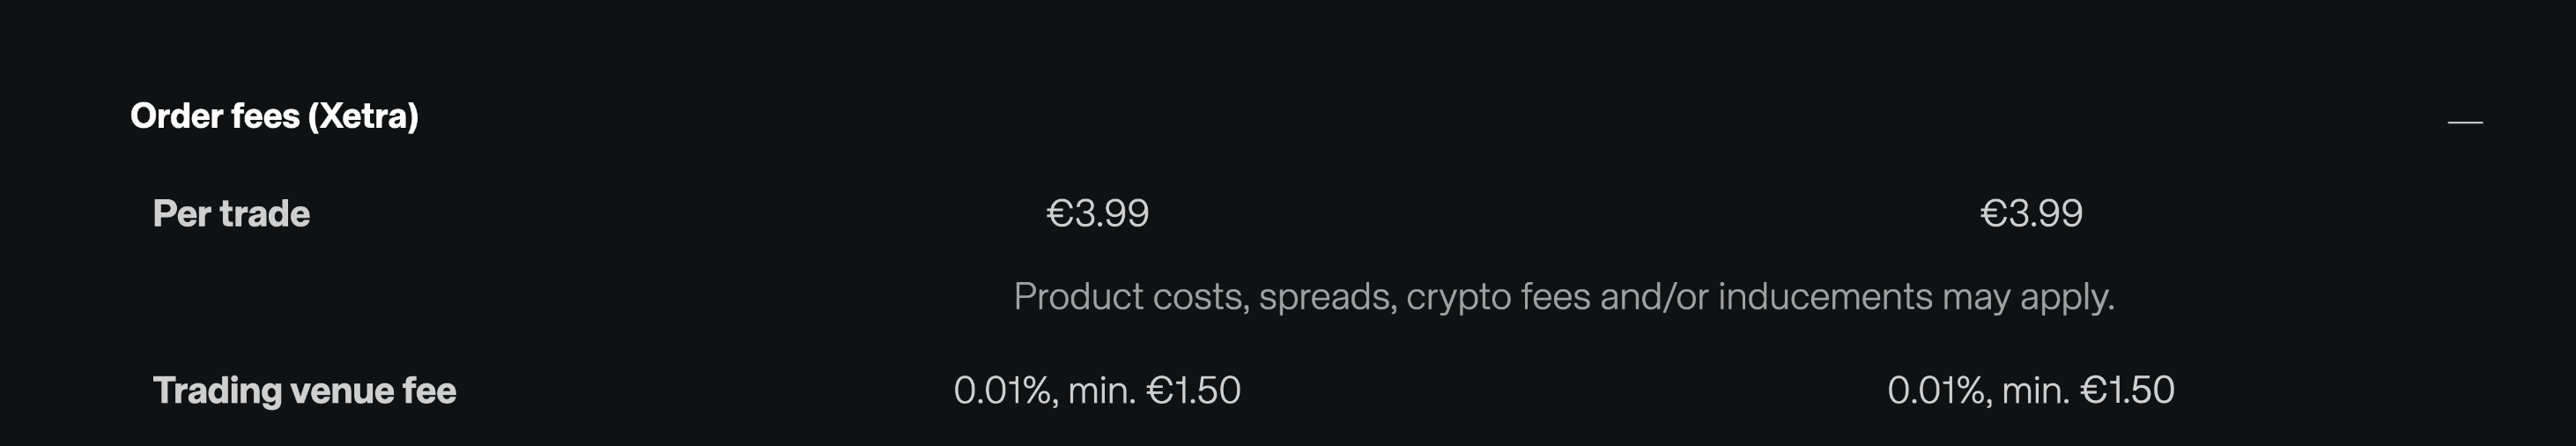Select the Per trade row label
This screenshot has height=446, width=2576.
231,214
